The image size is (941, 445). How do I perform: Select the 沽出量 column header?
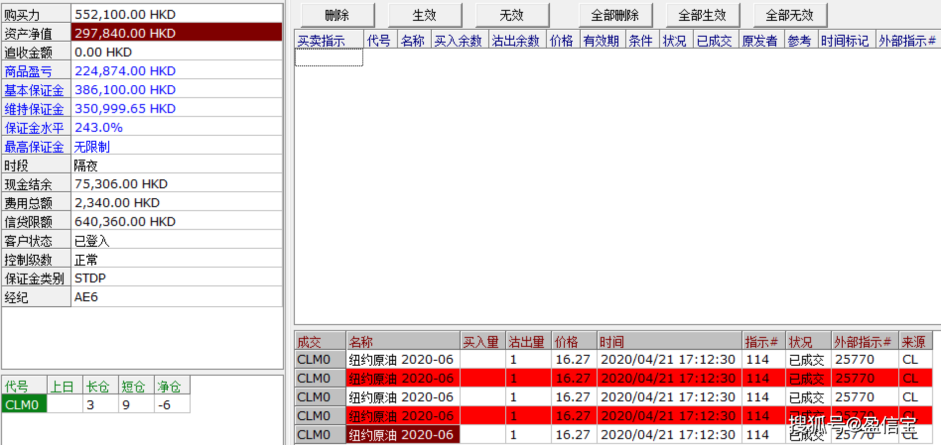tap(529, 341)
